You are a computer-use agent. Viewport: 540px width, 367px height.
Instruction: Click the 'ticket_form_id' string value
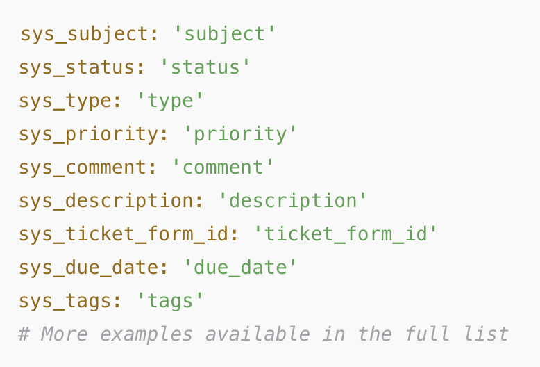pos(346,234)
